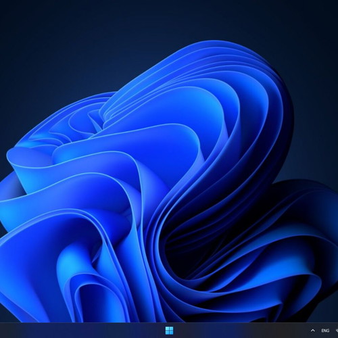Screen dimensions: 338x338
Task: Select the ENG input indicator in tray
Action: [x=325, y=331]
